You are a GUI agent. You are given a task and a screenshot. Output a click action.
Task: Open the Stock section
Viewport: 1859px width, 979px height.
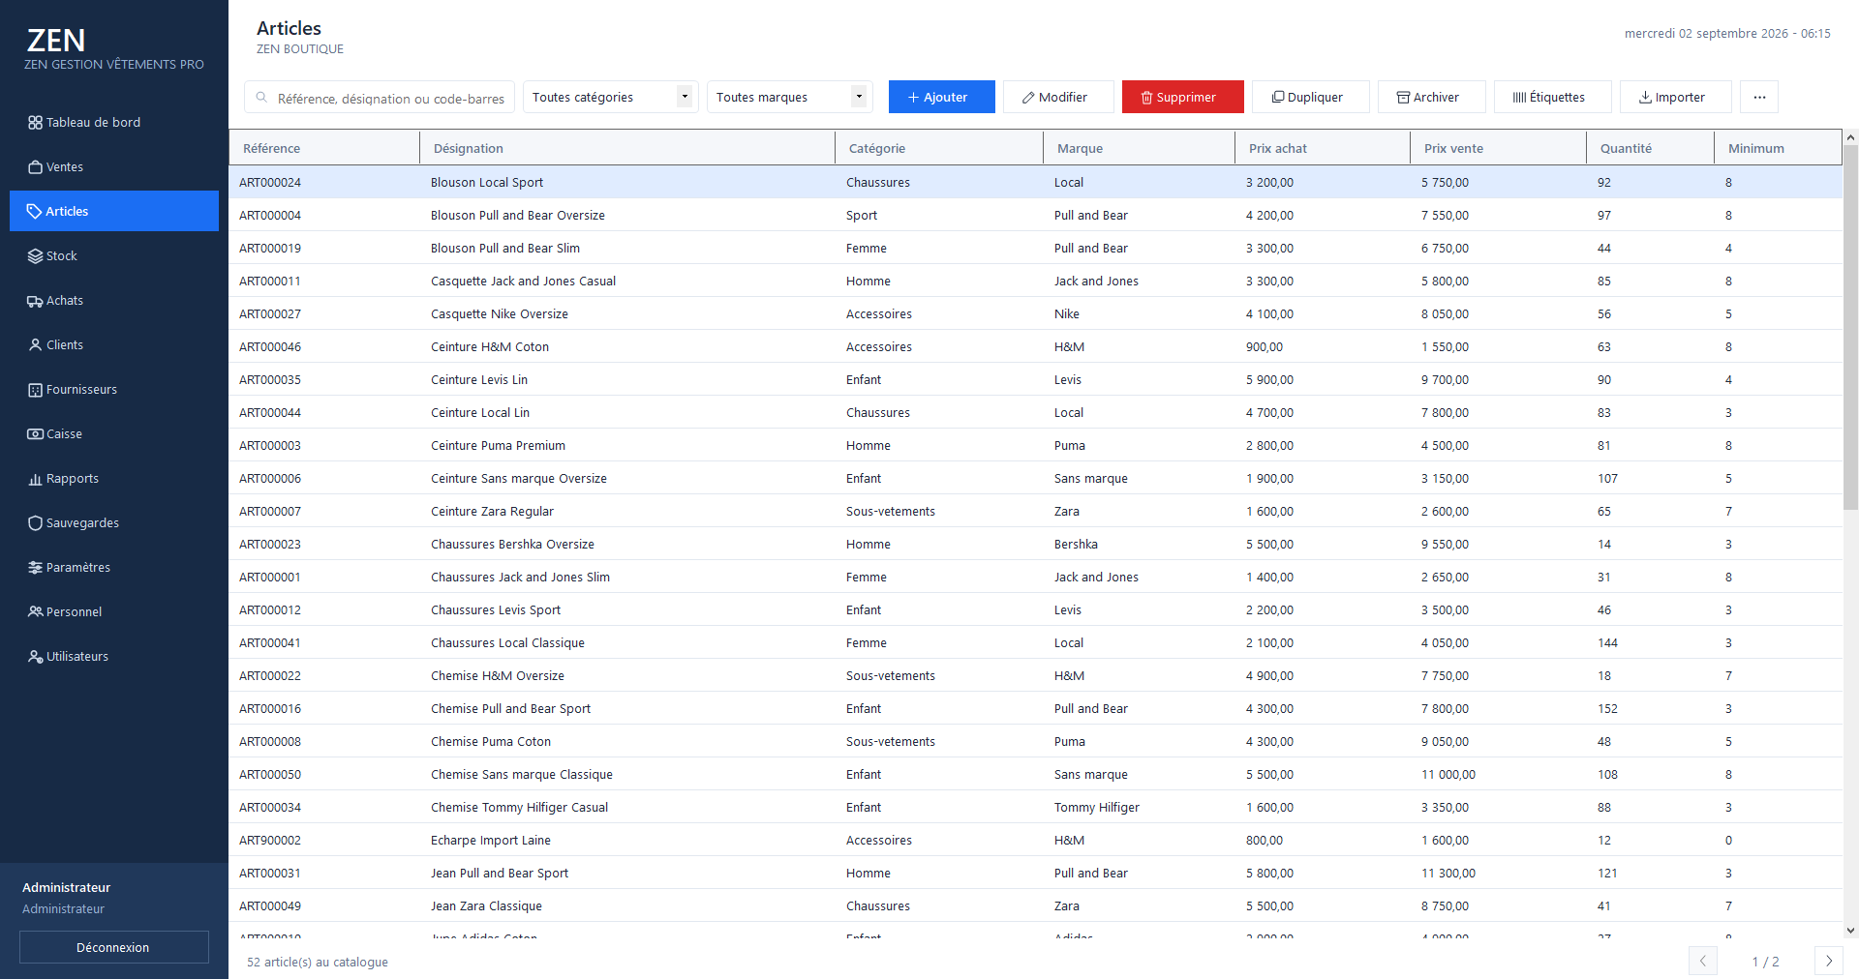tap(114, 255)
